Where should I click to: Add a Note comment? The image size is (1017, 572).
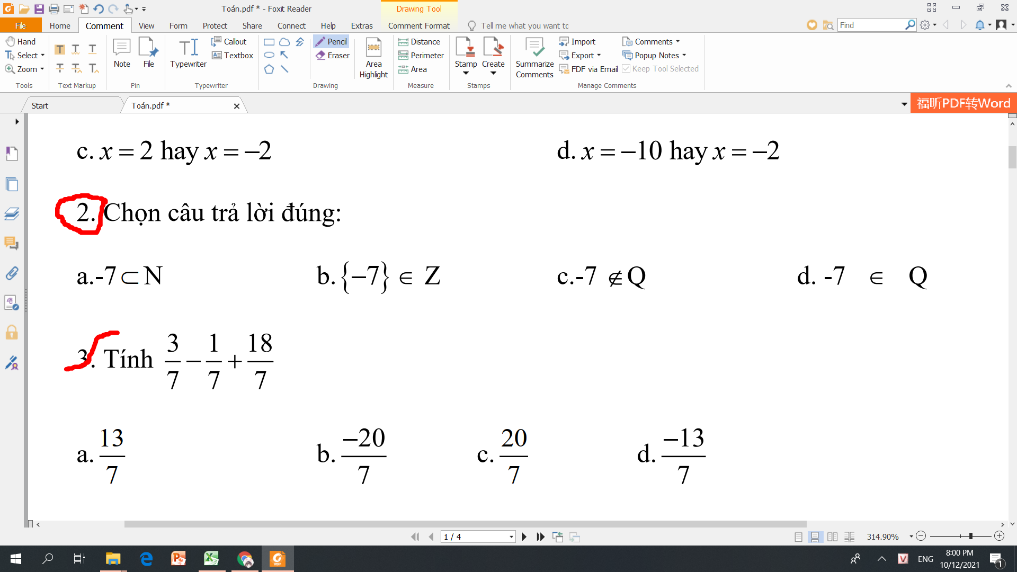pyautogui.click(x=122, y=53)
